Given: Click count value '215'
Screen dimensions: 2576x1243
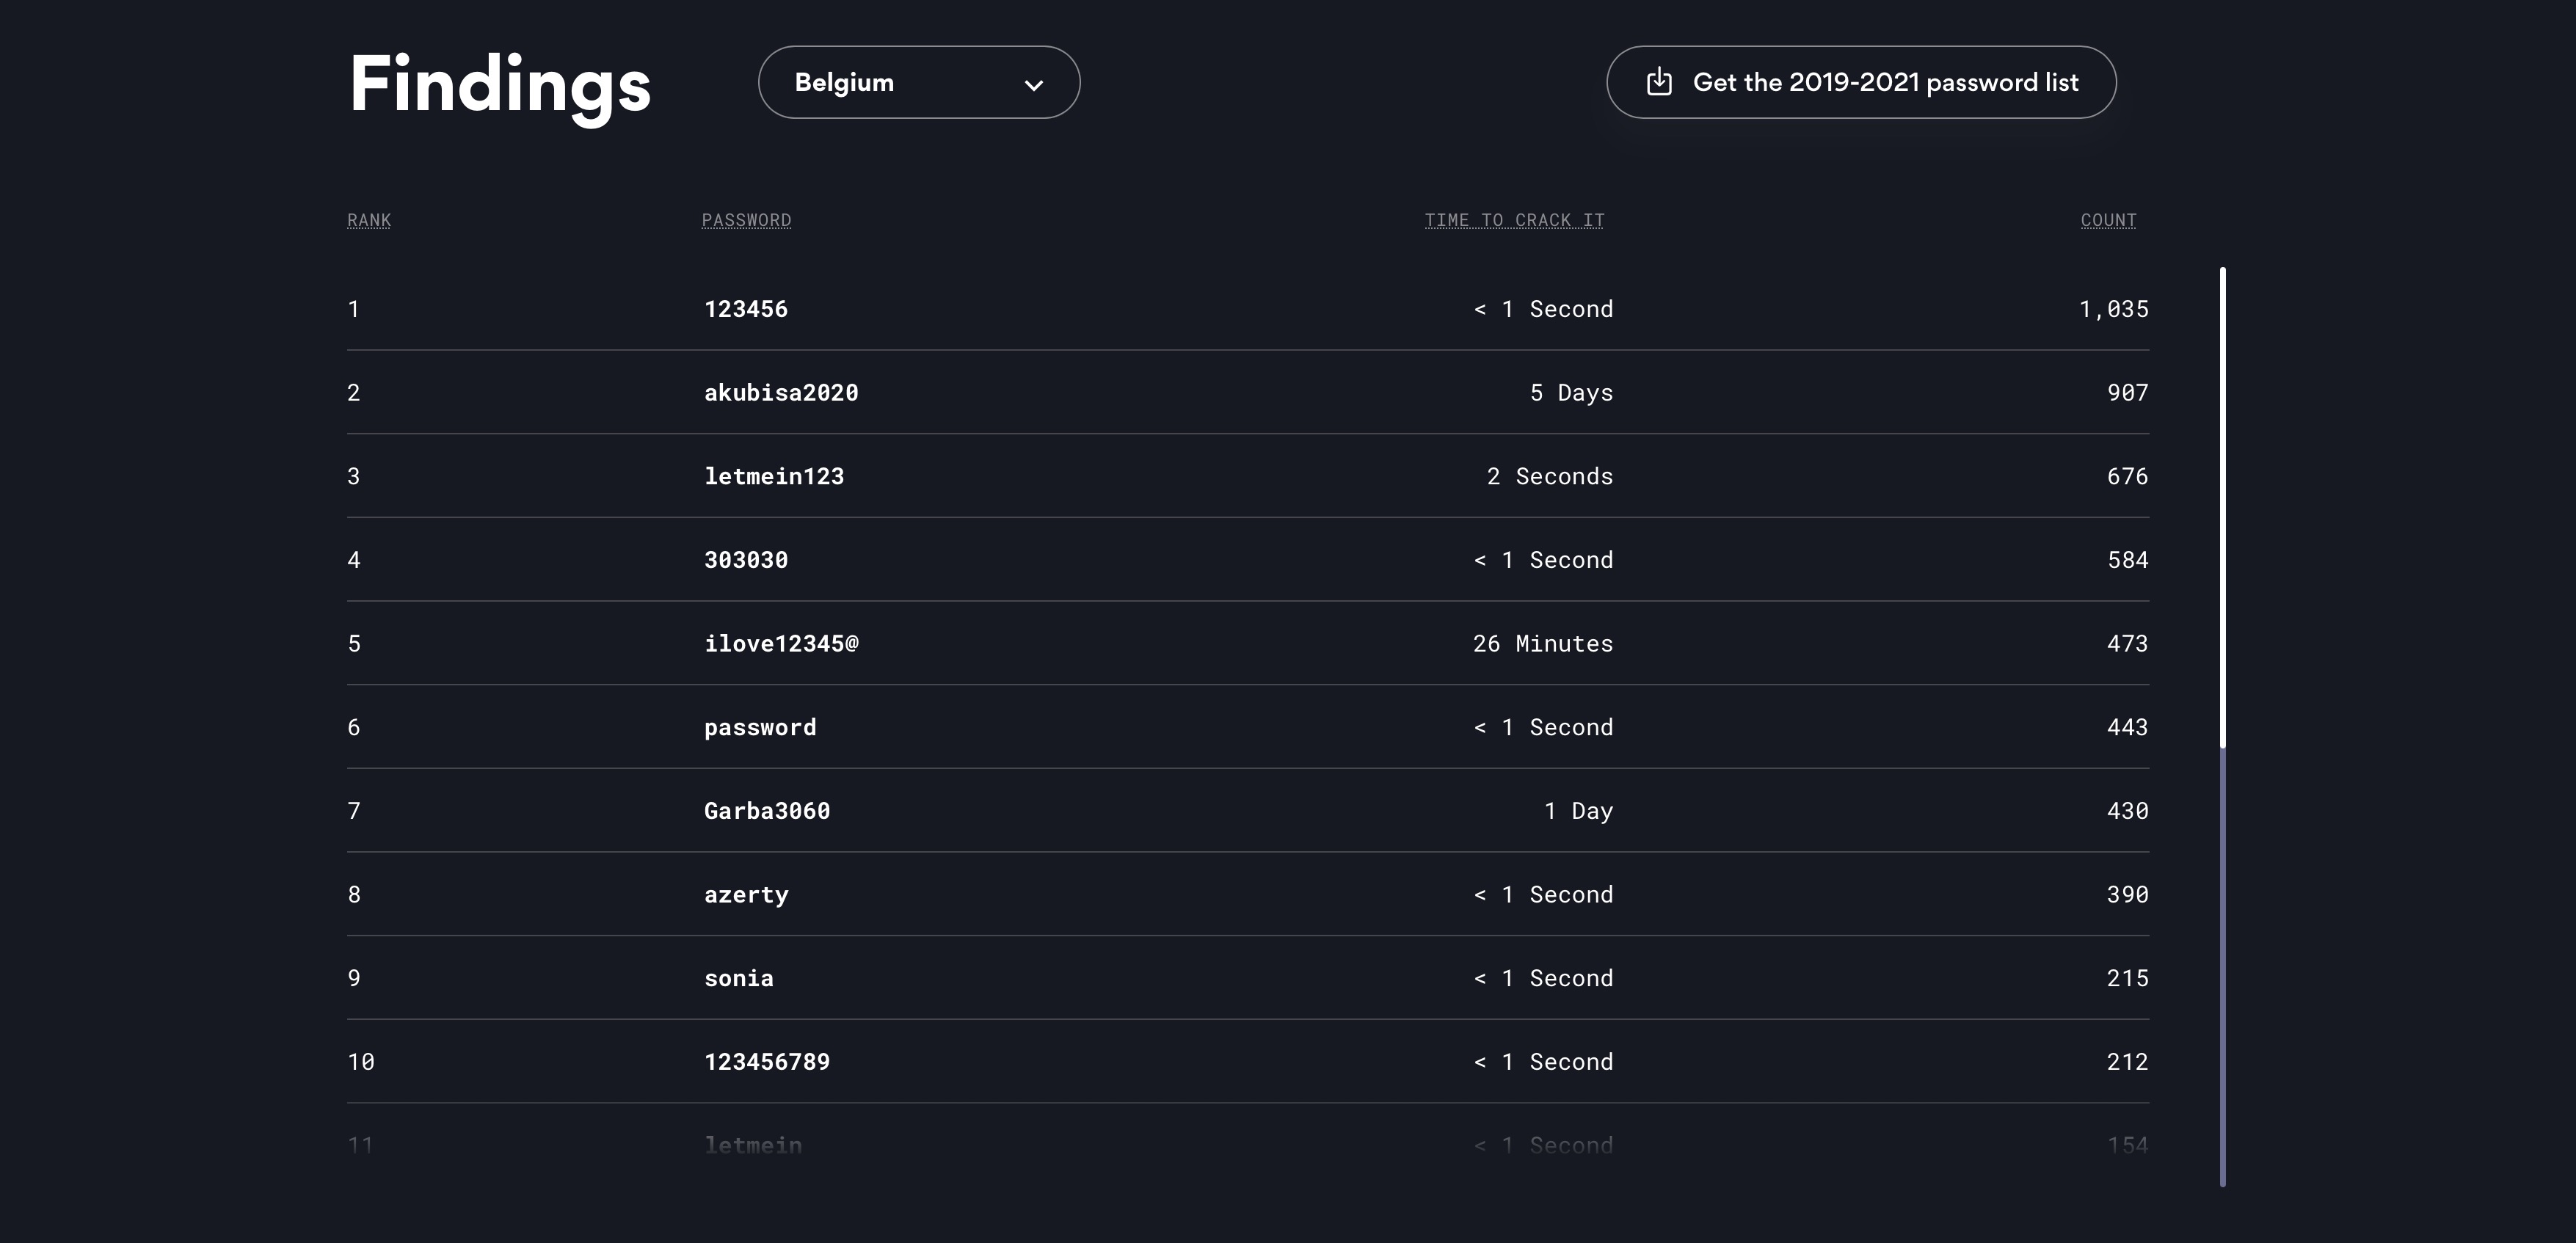Looking at the screenshot, I should (2128, 978).
